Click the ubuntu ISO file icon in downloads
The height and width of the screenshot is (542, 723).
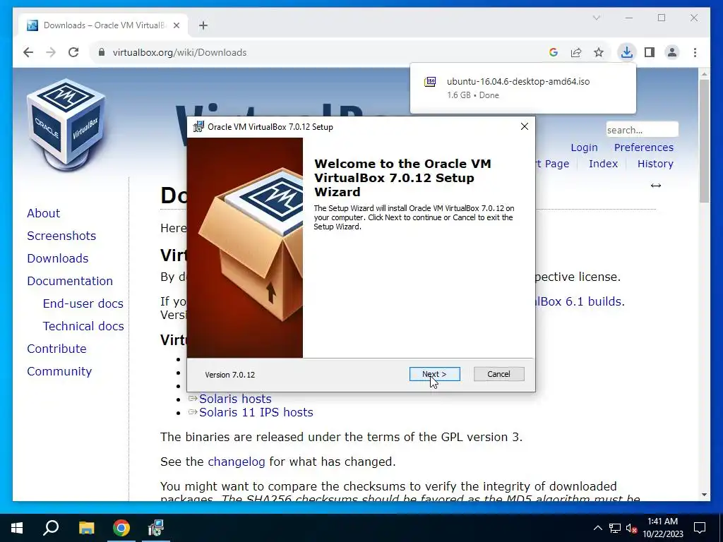[x=430, y=82]
